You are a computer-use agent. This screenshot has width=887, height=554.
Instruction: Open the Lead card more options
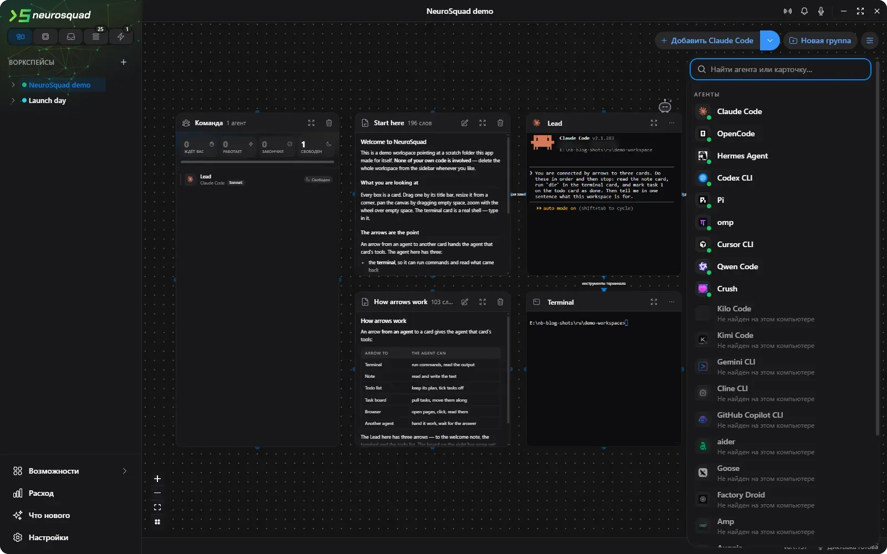pyautogui.click(x=671, y=123)
